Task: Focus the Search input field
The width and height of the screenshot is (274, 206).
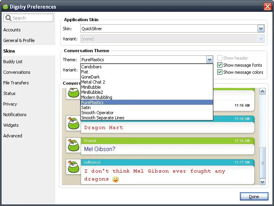Action: point(28,18)
